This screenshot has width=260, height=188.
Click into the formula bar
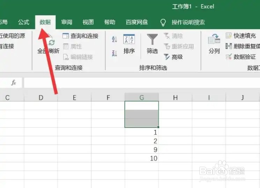pos(142,82)
